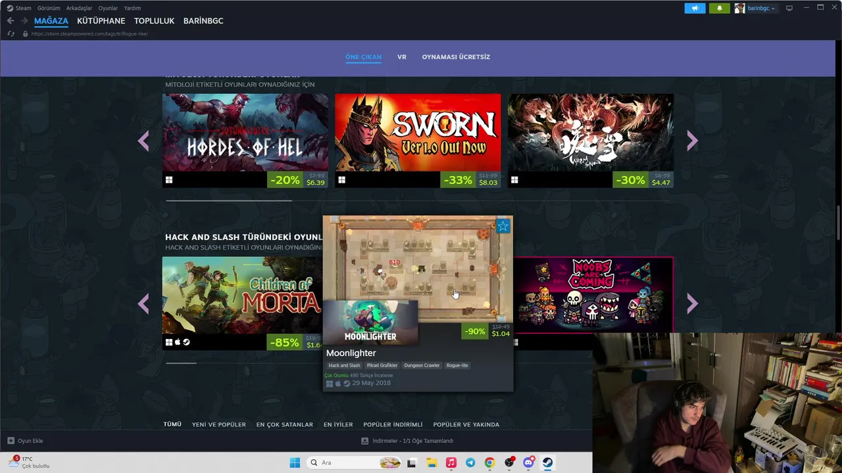Image resolution: width=842 pixels, height=473 pixels.
Task: Open the BARINBGC profile tab
Action: [x=203, y=21]
